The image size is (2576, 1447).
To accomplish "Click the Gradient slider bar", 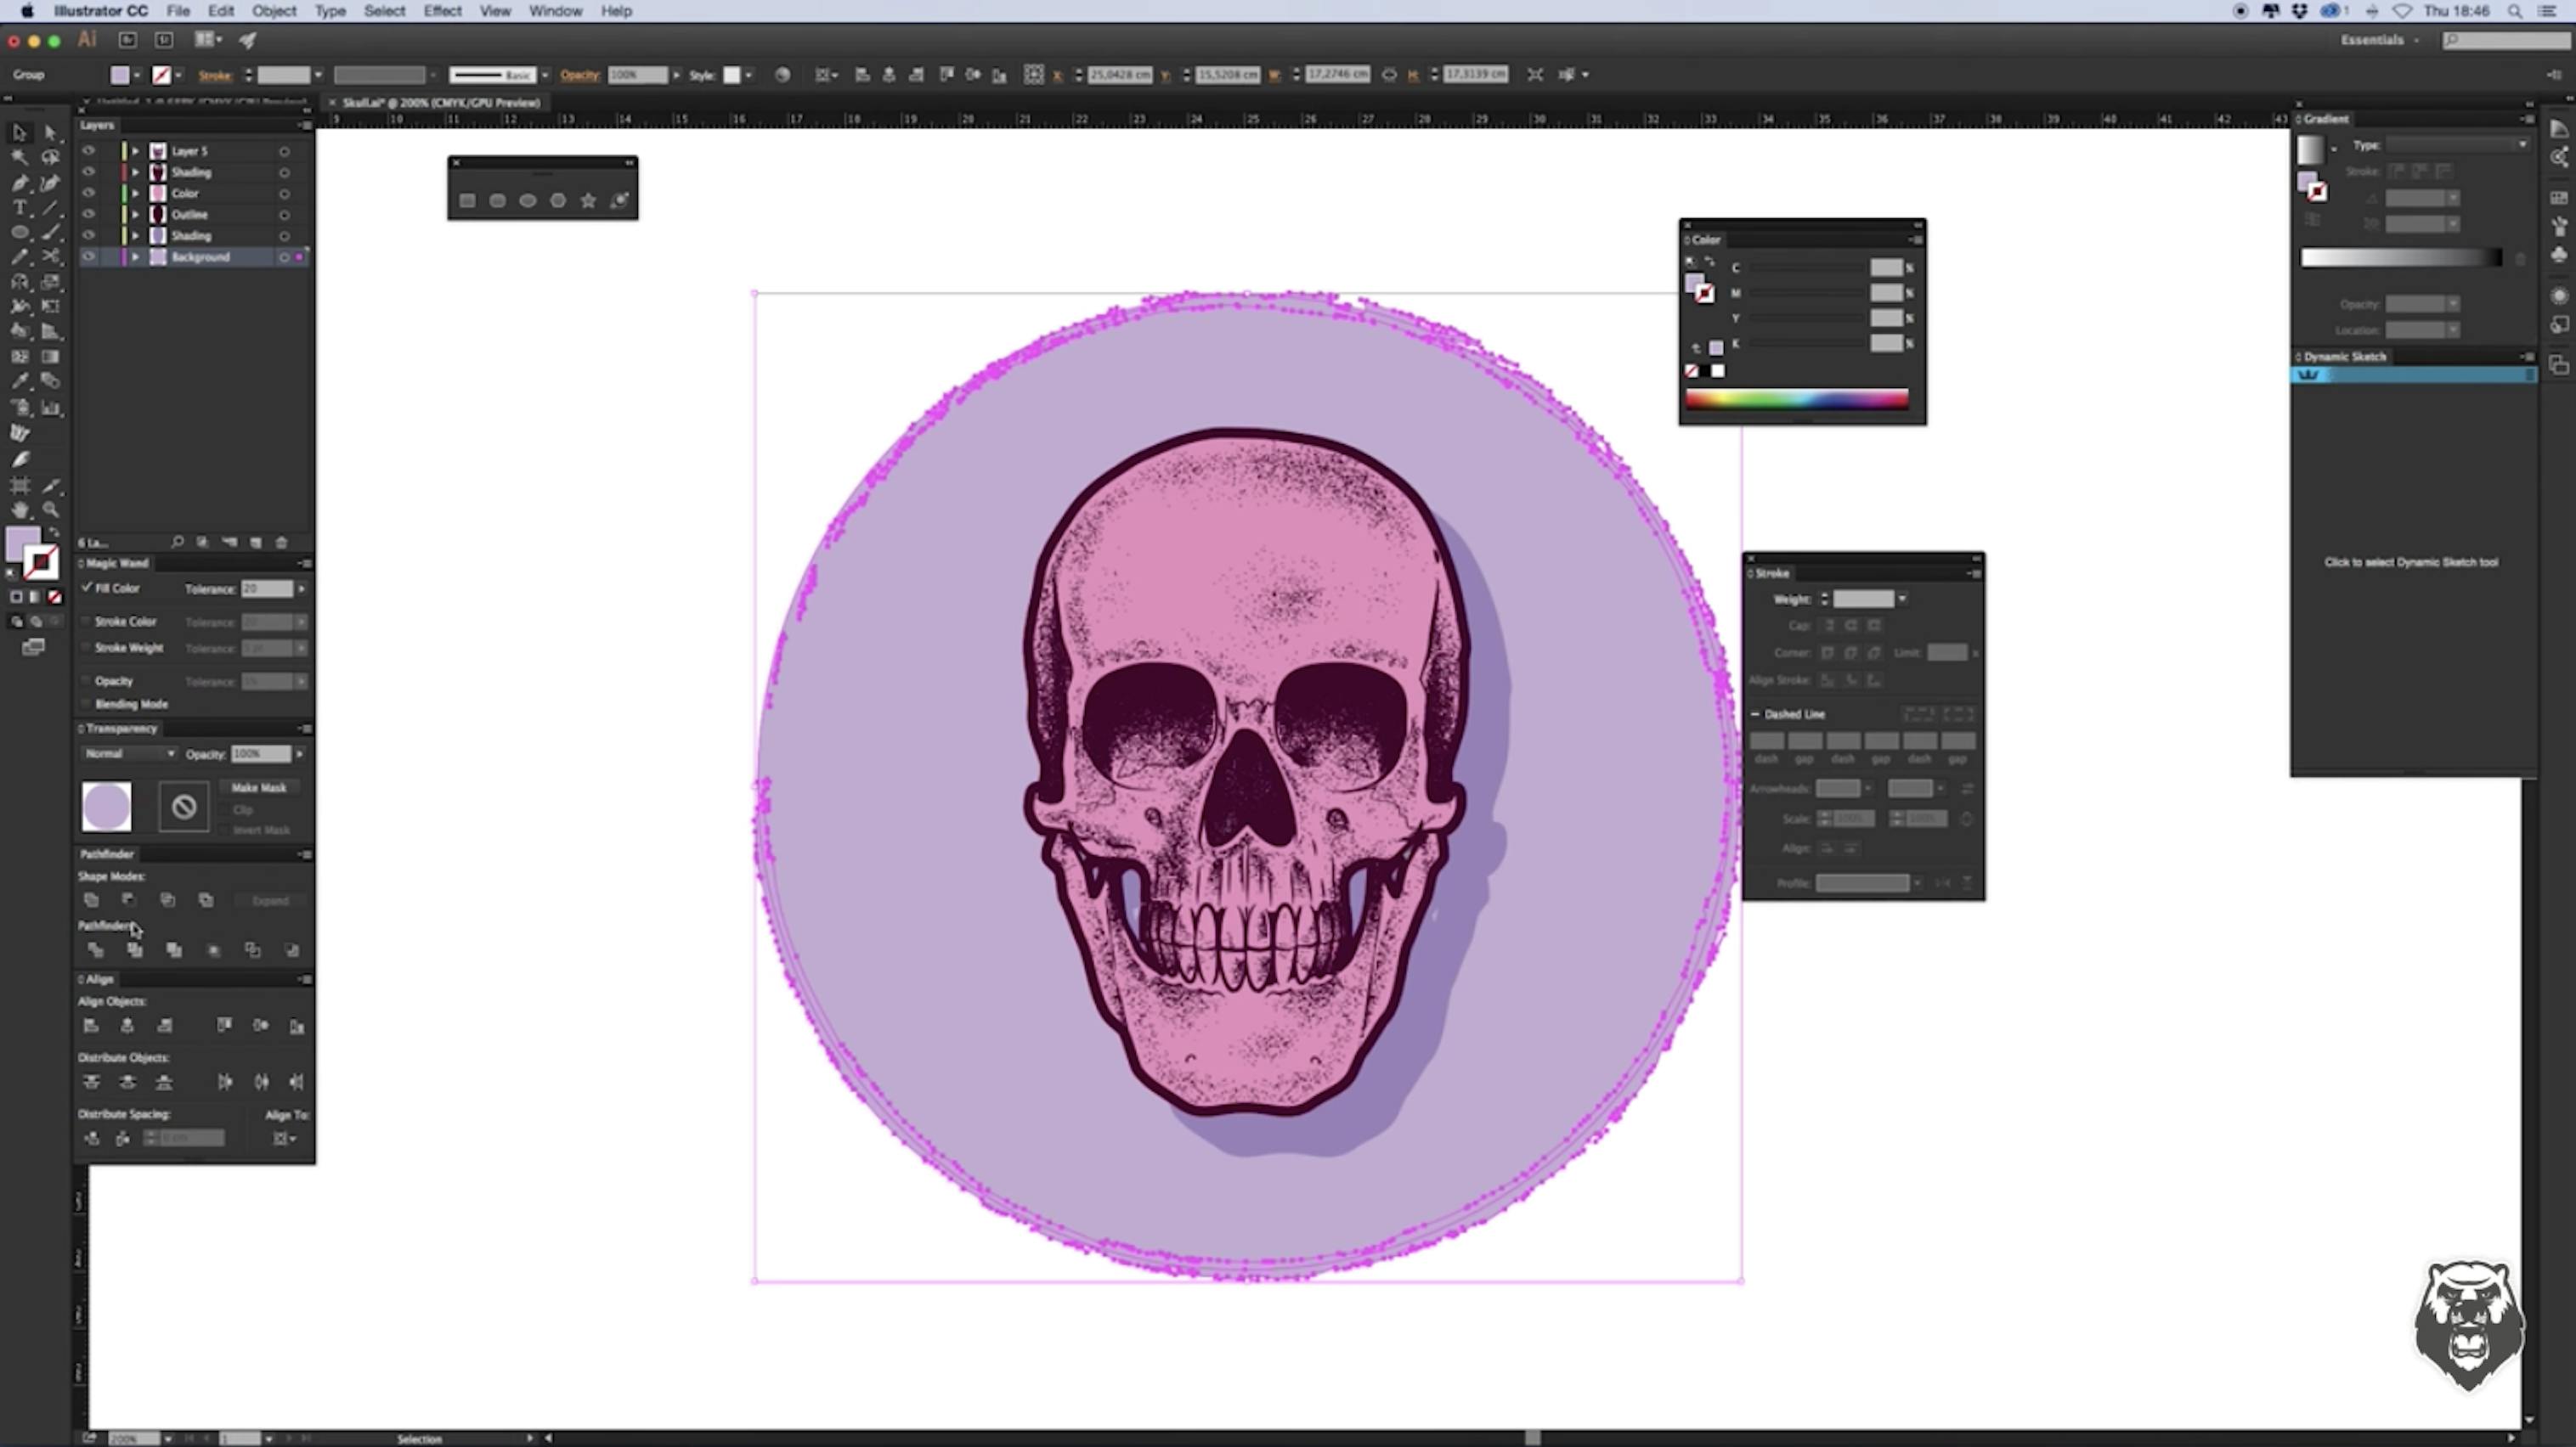I will tap(2400, 258).
